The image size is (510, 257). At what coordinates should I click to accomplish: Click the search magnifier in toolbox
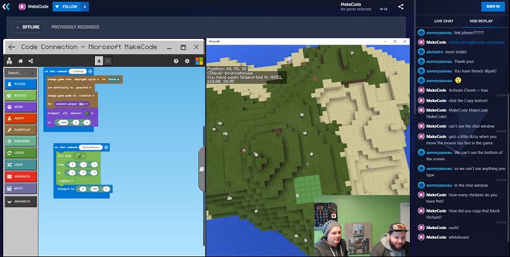(x=32, y=73)
